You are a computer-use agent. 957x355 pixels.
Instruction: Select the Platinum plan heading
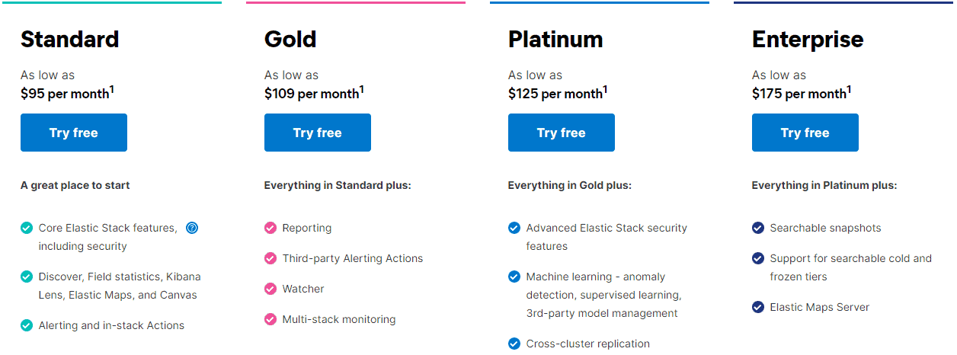click(x=555, y=39)
